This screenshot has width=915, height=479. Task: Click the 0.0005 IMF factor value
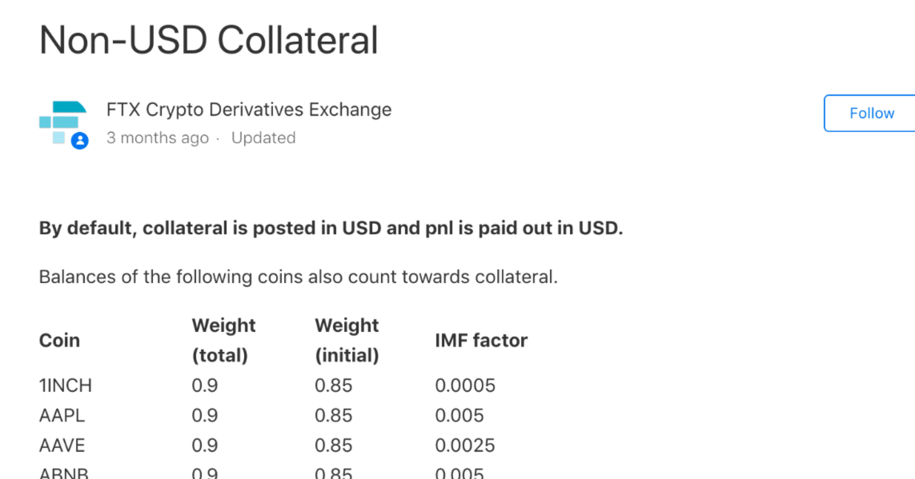point(465,386)
